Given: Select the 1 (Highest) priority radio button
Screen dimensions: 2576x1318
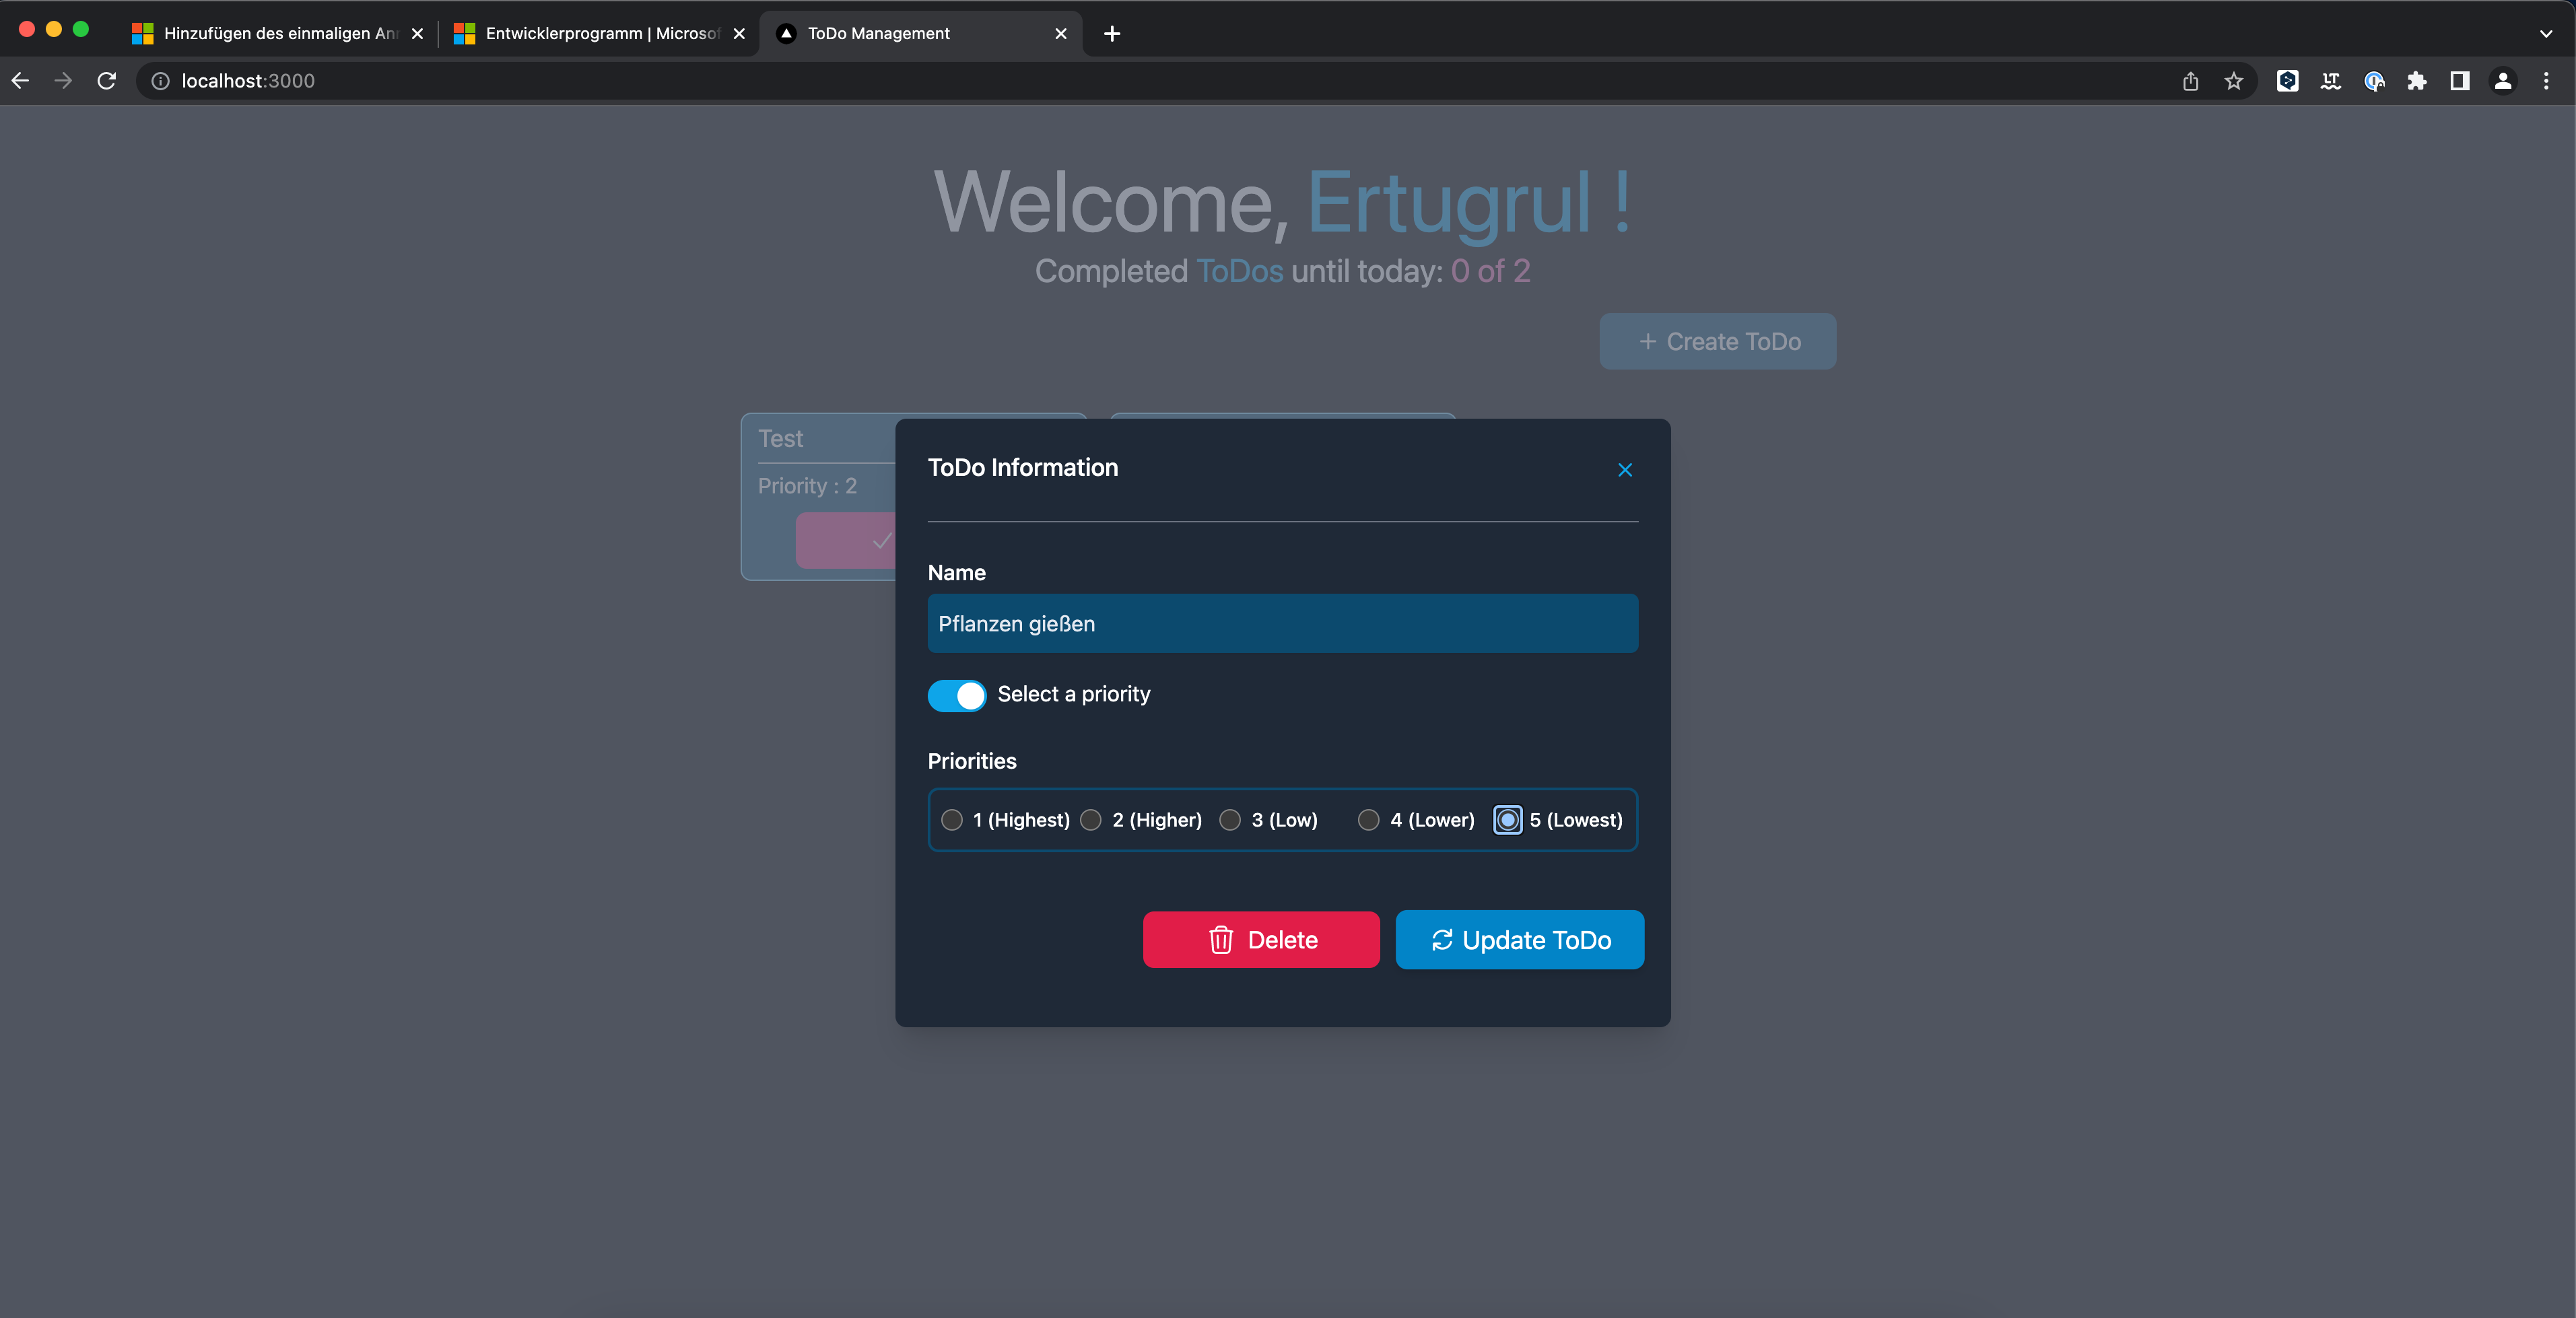Looking at the screenshot, I should (952, 820).
